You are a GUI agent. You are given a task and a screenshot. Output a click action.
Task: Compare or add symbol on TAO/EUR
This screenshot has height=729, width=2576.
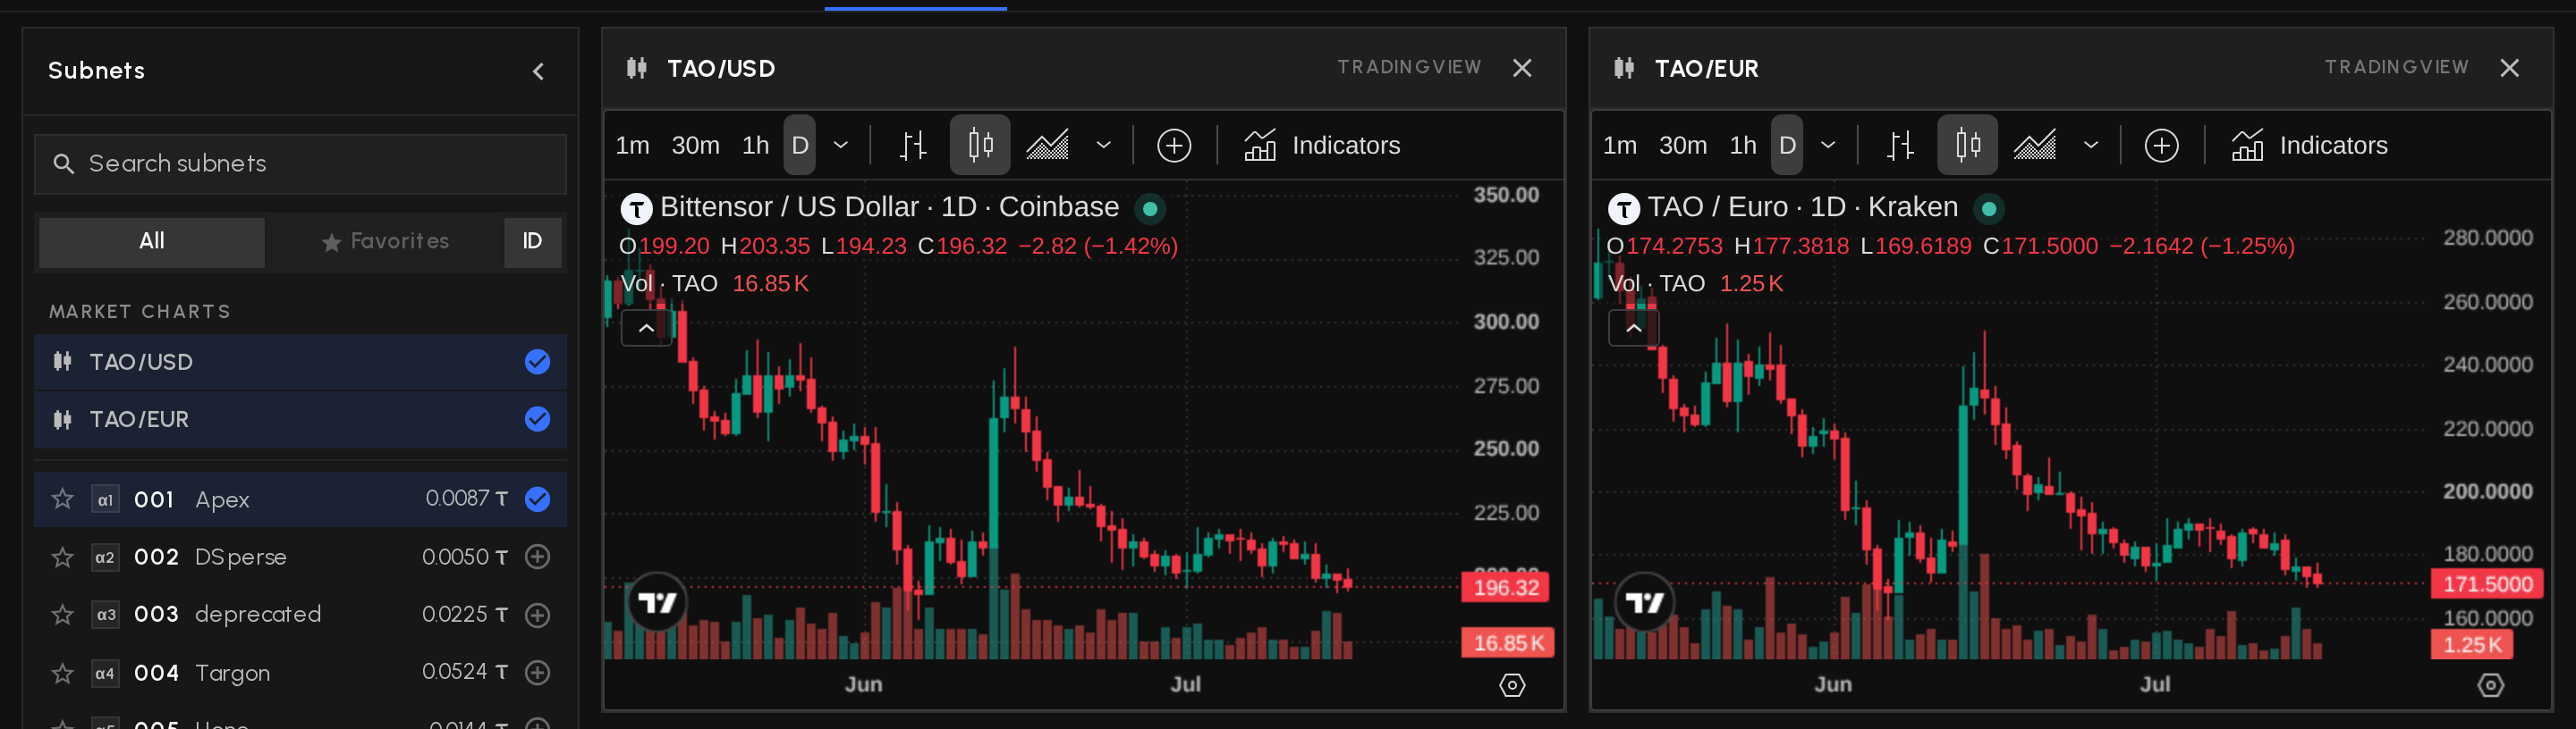[x=2161, y=146]
